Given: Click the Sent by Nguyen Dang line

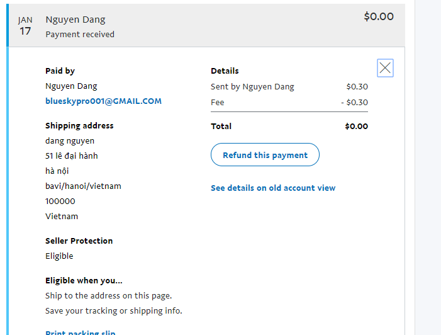Looking at the screenshot, I should click(x=252, y=86).
